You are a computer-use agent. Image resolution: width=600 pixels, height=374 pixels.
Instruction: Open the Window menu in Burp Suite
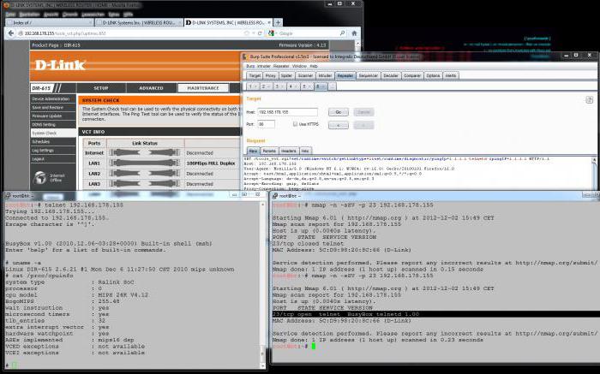[300, 66]
